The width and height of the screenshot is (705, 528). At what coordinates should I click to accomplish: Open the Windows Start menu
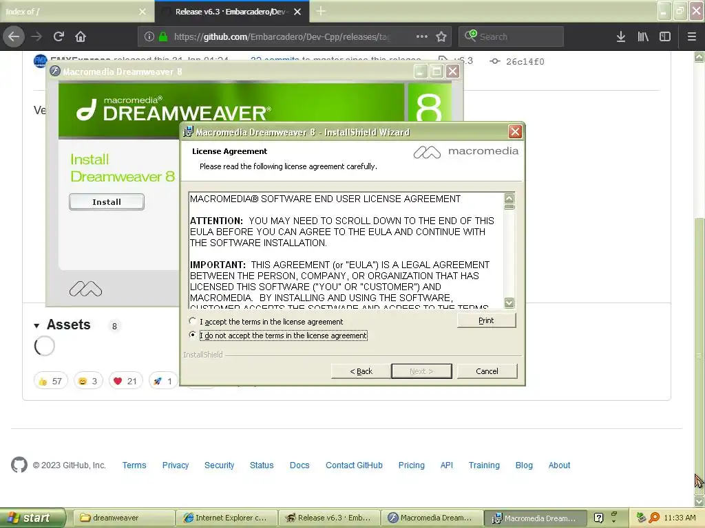[x=32, y=518]
